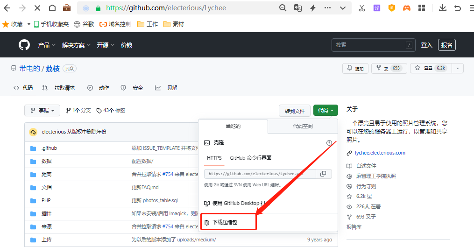Select the GitHub 命令行界面 clone option
Screen dimensions: 474x247
coord(251,158)
